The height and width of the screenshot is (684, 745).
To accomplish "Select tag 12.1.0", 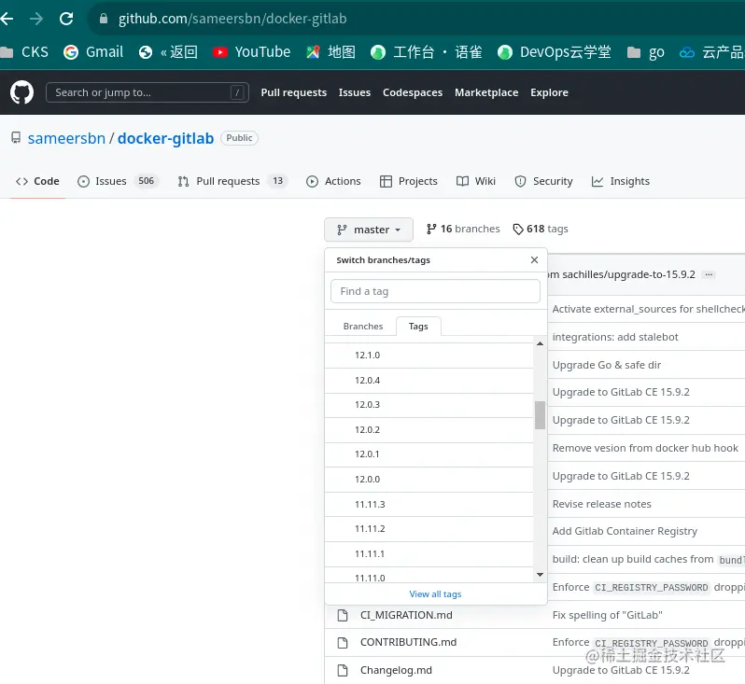I will 429,356.
